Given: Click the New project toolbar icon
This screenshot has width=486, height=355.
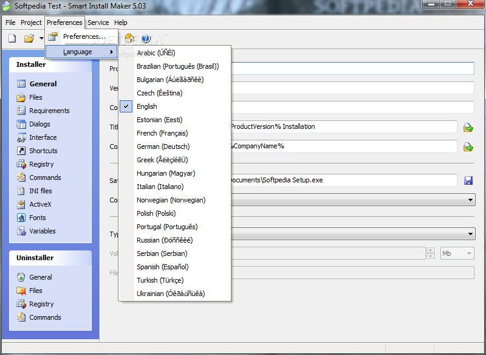Looking at the screenshot, I should tap(12, 38).
